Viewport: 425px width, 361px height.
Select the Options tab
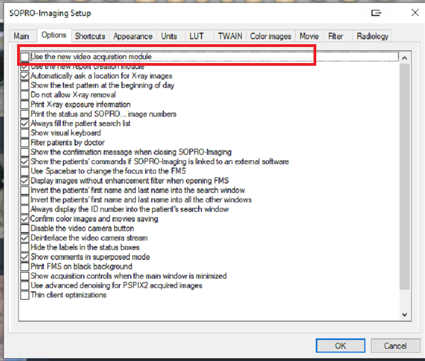click(54, 35)
